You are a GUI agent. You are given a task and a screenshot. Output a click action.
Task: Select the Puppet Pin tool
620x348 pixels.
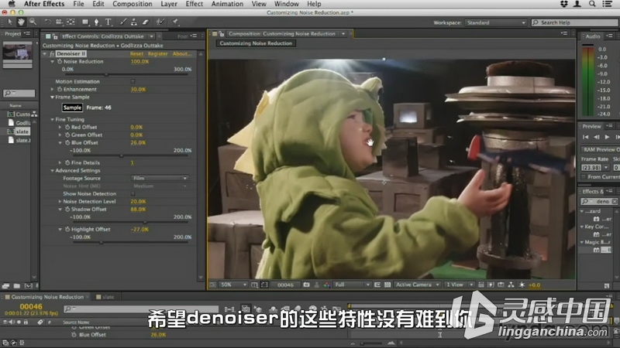tap(176, 22)
